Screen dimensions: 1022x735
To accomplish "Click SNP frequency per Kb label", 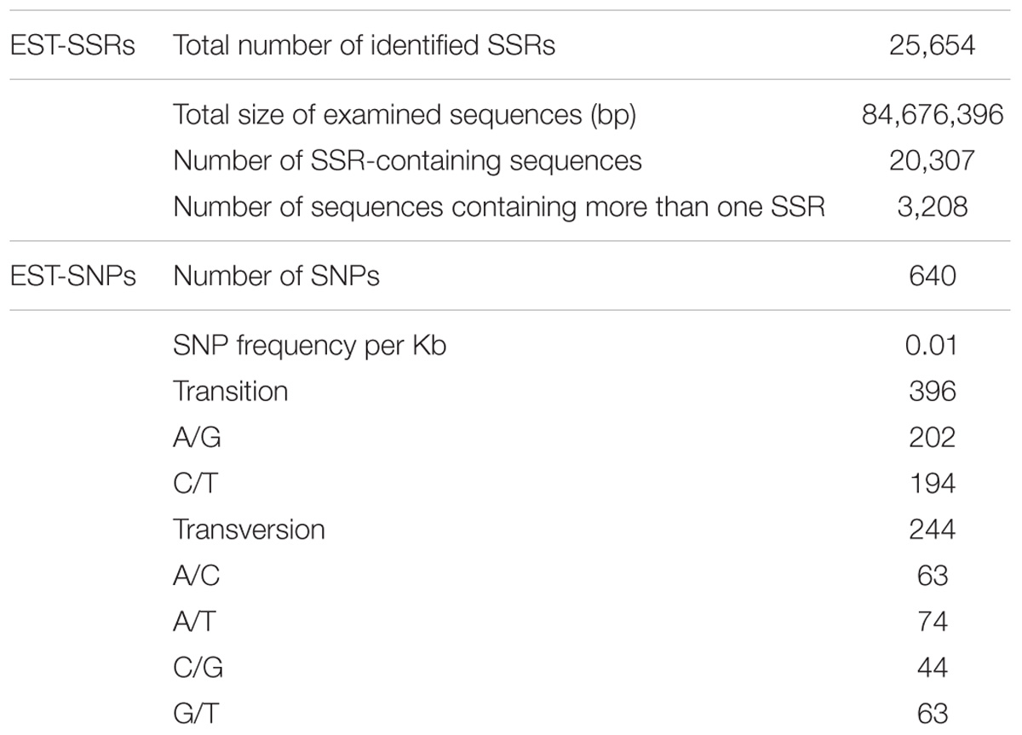I will pos(309,345).
